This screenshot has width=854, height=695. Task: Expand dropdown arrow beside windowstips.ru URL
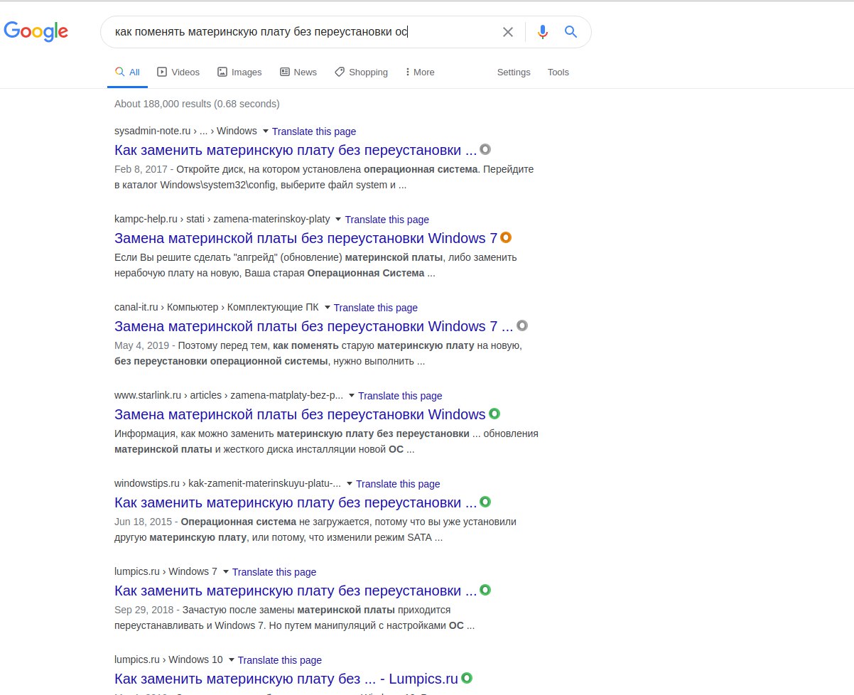350,484
